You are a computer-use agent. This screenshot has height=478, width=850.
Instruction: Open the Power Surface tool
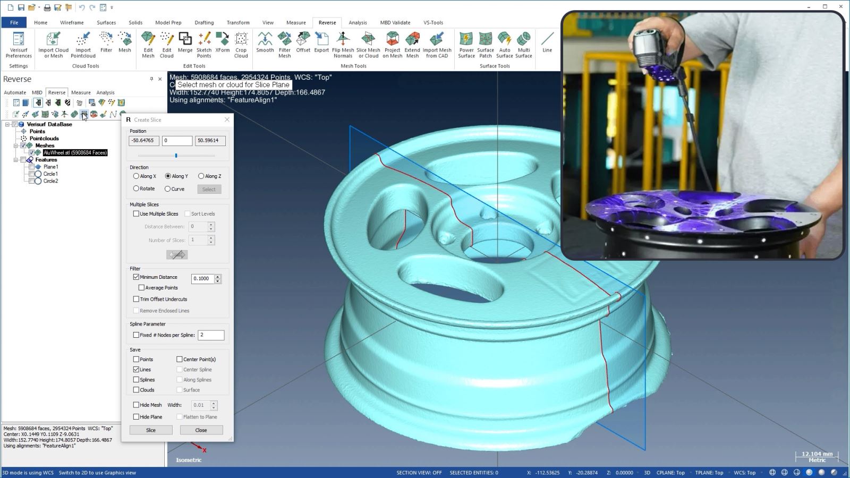click(x=466, y=45)
